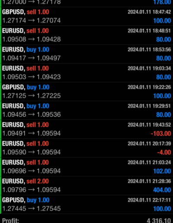The width and height of the screenshot is (173, 223).
Task: Tap the EURUSD buy trade at 19:29:51
Action: tap(86, 110)
